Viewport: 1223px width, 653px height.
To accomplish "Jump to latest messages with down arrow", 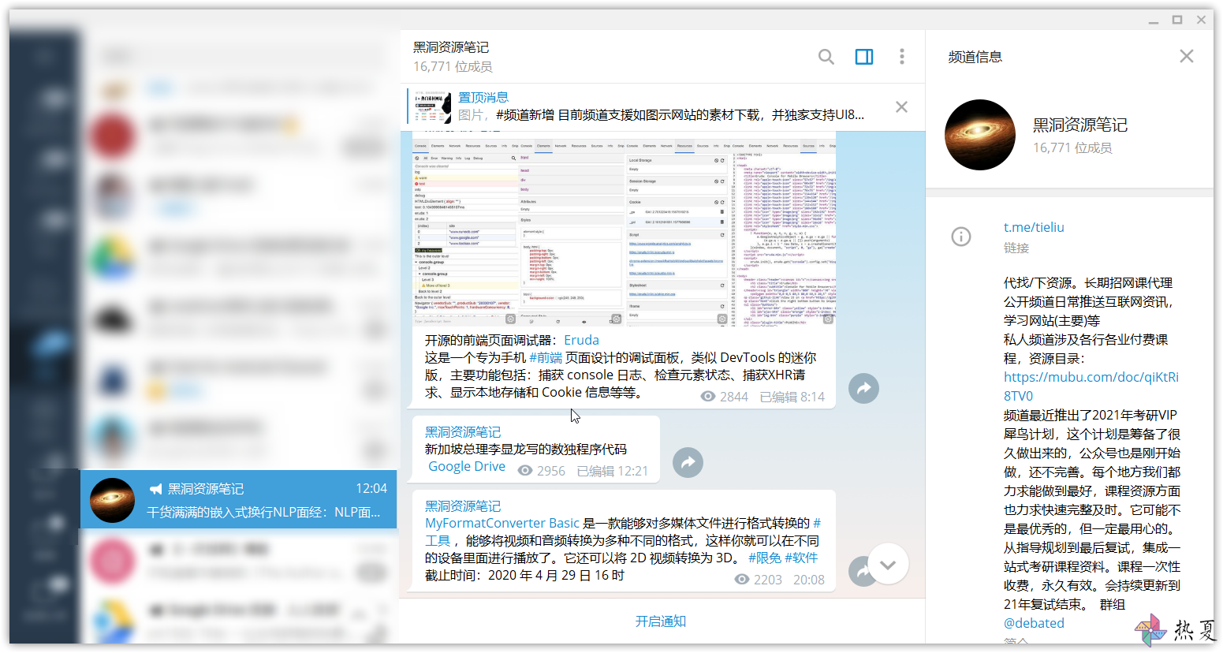I will tap(888, 564).
